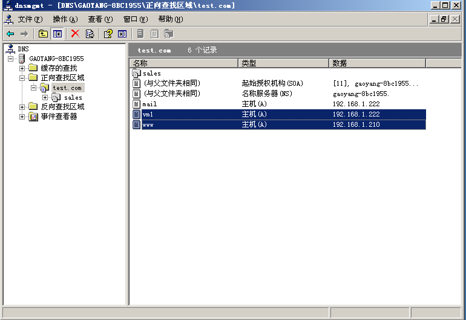Toggle the console tree show/hide button

[x=57, y=34]
